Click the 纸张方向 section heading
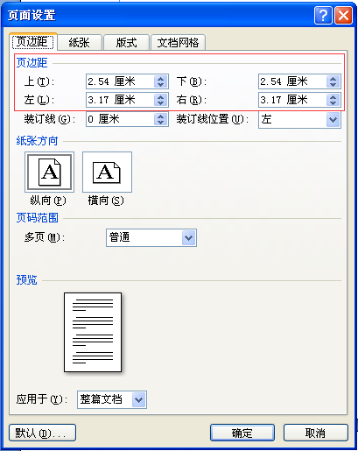Image resolution: width=358 pixels, height=451 pixels. [37, 141]
